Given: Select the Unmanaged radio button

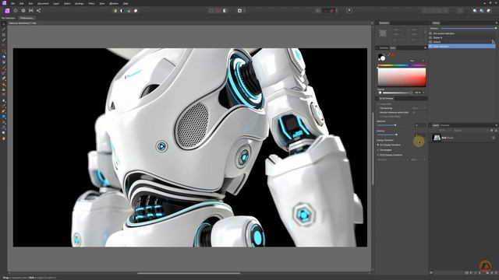Looking at the screenshot, I should 378,150.
